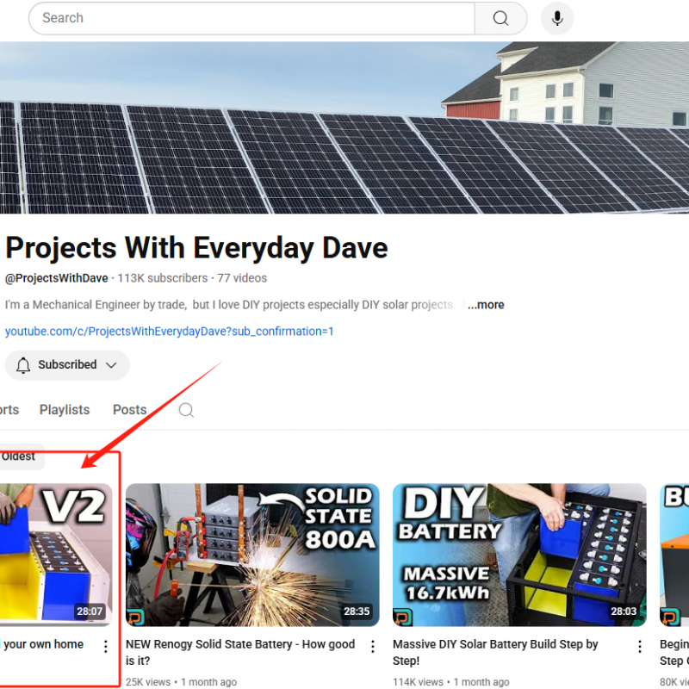
Task: Open channel search magnifier beside Posts
Action: click(x=186, y=410)
